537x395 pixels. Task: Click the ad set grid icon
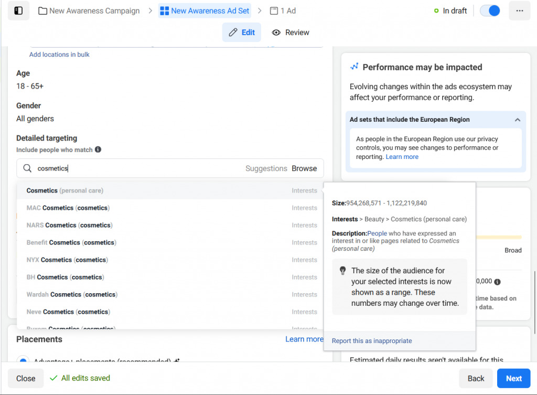tap(164, 11)
